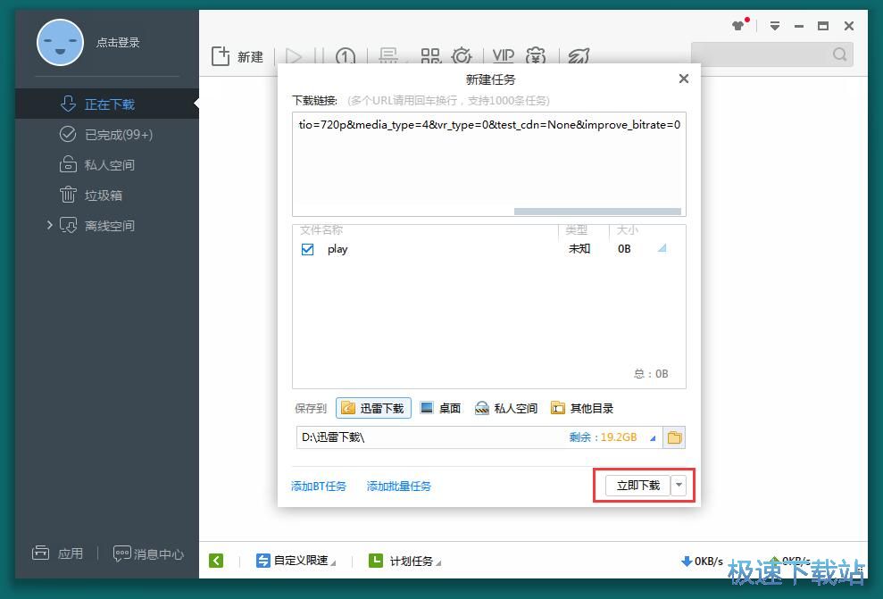Click the 添加批量任务 link
883x599 pixels.
pyautogui.click(x=399, y=486)
